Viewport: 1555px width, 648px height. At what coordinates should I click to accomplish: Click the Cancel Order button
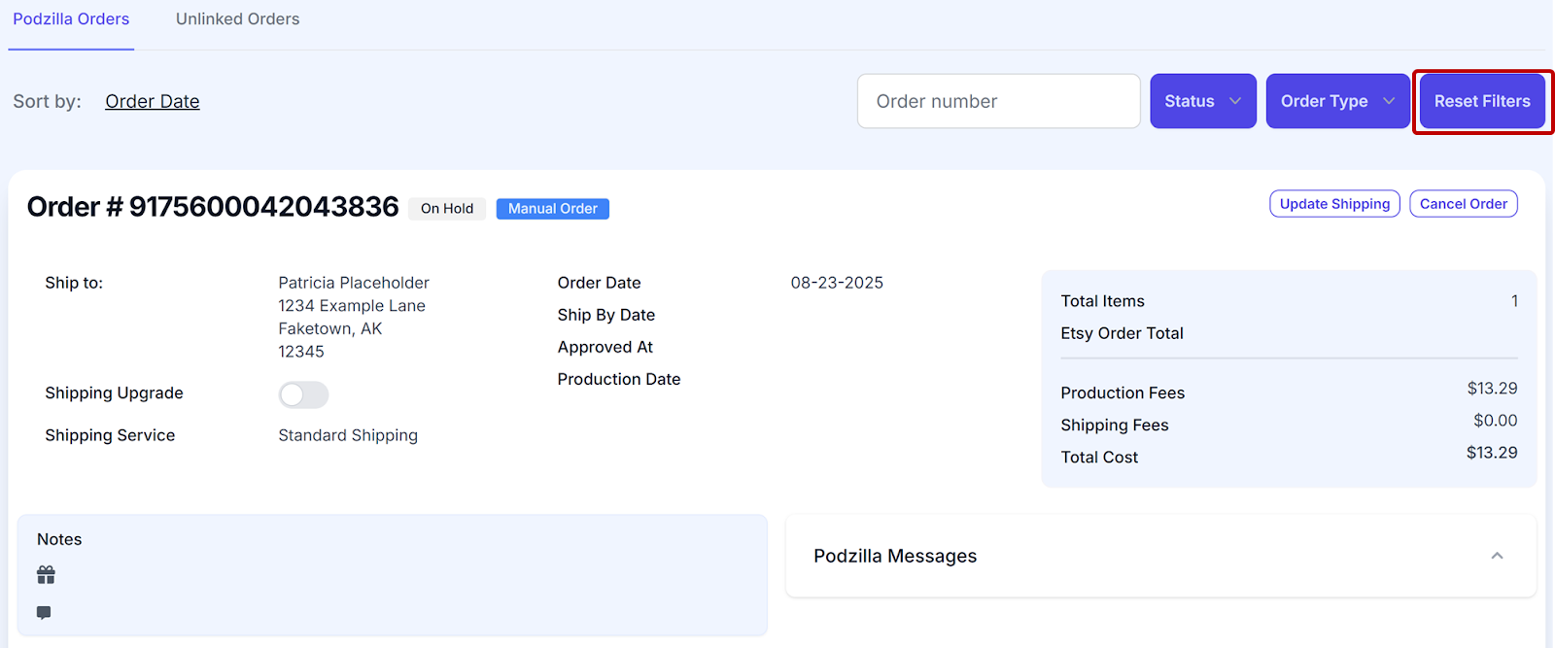(x=1463, y=204)
